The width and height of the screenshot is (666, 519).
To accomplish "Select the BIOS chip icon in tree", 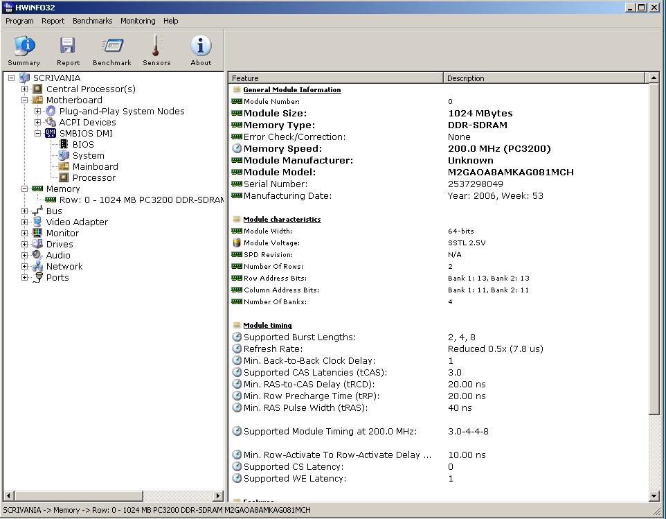I will coord(64,145).
